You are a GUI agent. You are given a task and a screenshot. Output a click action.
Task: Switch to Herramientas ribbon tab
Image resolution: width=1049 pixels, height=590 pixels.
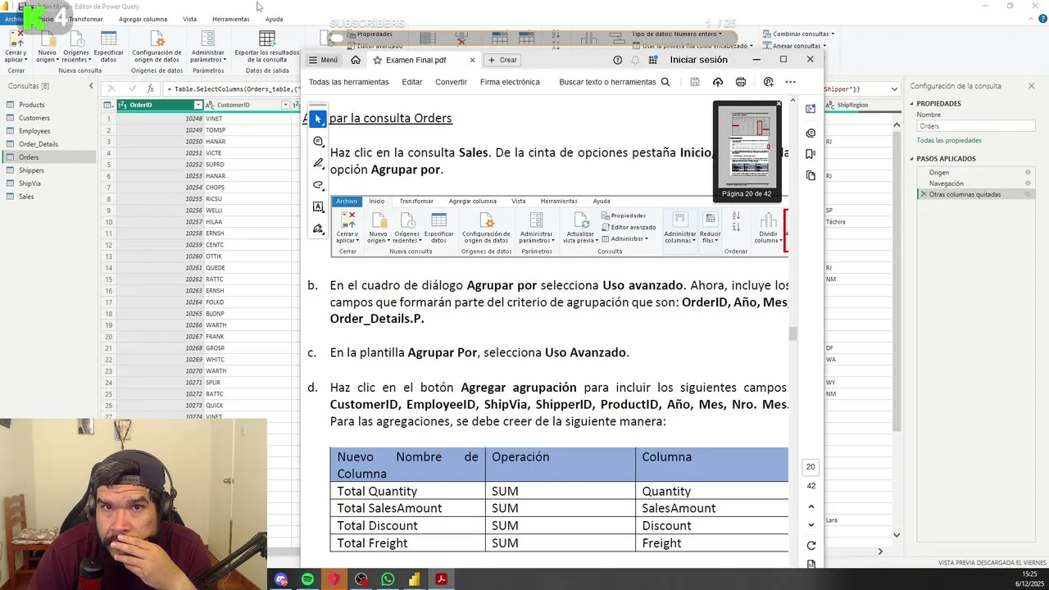230,19
